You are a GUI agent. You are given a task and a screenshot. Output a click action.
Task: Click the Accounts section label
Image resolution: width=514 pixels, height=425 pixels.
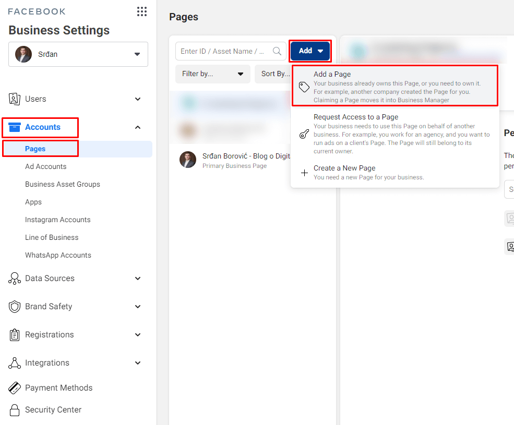tap(43, 127)
